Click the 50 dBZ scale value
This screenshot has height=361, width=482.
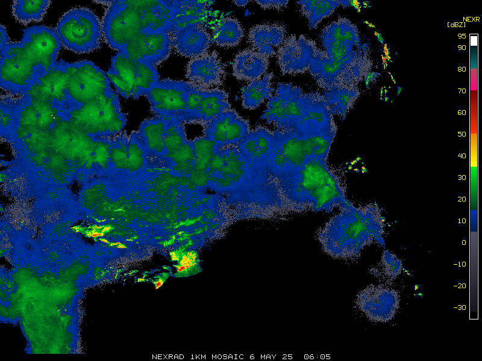462,134
